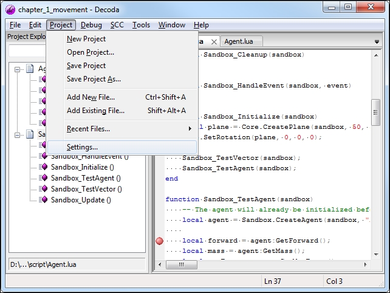This screenshot has height=293, width=390.
Task: Click the first file icon in Project Explorer
Action: pyautogui.click(x=30, y=69)
